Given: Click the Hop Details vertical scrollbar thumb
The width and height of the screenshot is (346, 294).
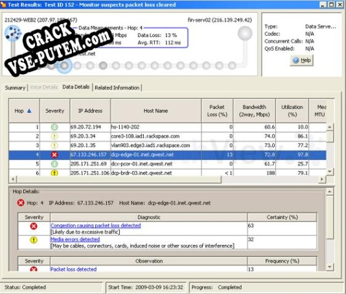Looking at the screenshot, I should [329, 217].
